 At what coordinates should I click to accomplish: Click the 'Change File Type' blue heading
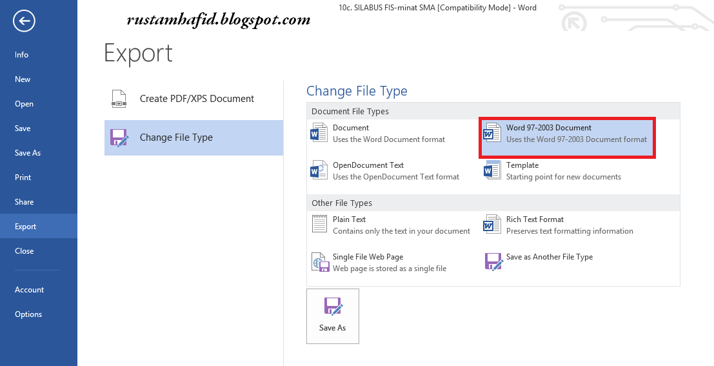(357, 91)
